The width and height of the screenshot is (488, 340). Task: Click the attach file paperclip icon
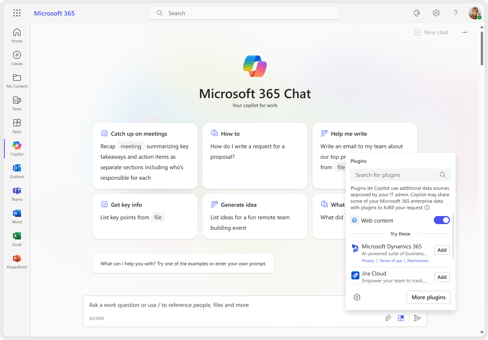388,318
